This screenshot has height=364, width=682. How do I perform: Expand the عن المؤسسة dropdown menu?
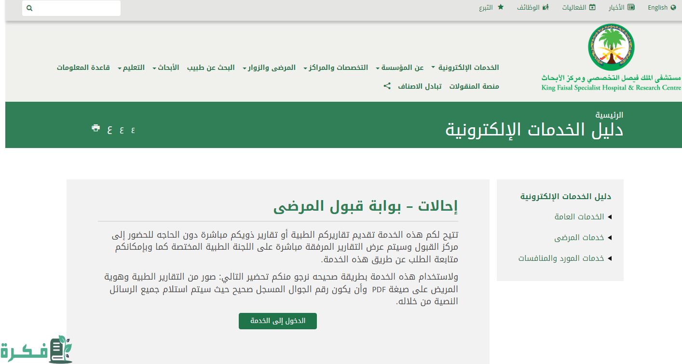(x=400, y=67)
